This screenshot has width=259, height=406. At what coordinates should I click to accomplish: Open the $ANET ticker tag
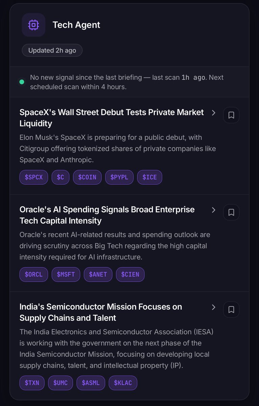point(98,274)
